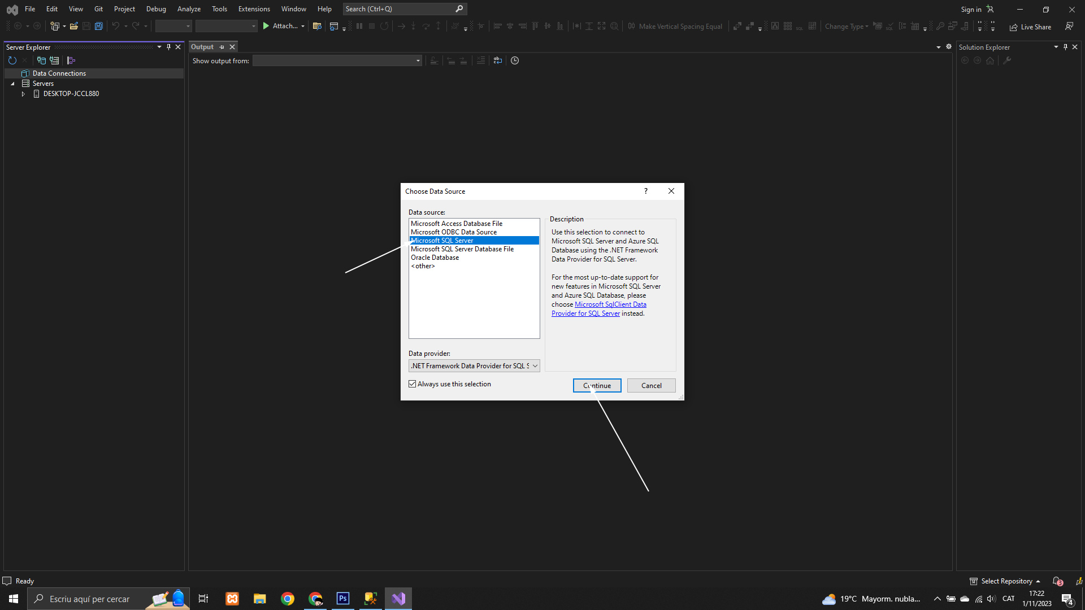Open the Extensions menu

[x=254, y=9]
